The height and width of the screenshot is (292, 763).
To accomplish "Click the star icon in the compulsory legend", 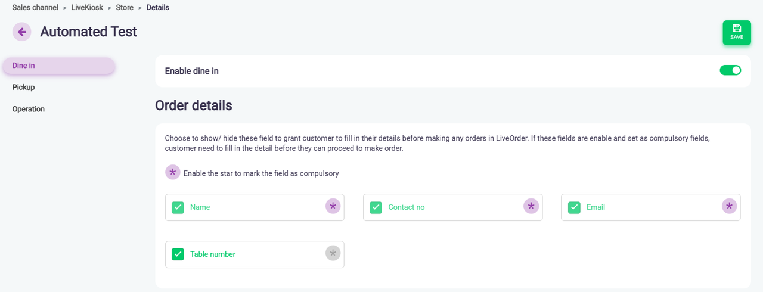I will [x=172, y=172].
